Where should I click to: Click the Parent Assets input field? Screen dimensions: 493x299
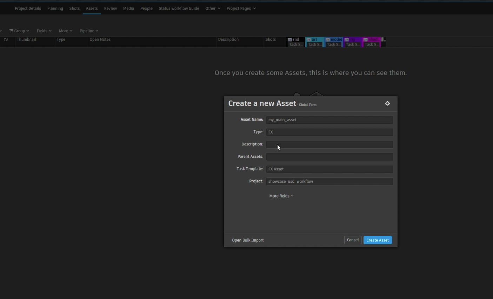(x=329, y=157)
